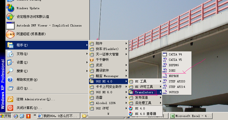Launch CATIA V4 translator
The height and width of the screenshot is (120, 228).
click(177, 54)
